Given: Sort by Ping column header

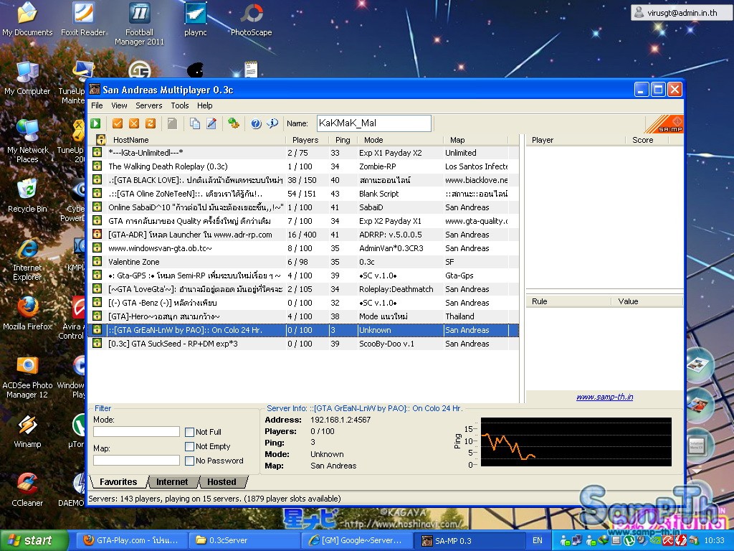Looking at the screenshot, I should click(x=343, y=140).
